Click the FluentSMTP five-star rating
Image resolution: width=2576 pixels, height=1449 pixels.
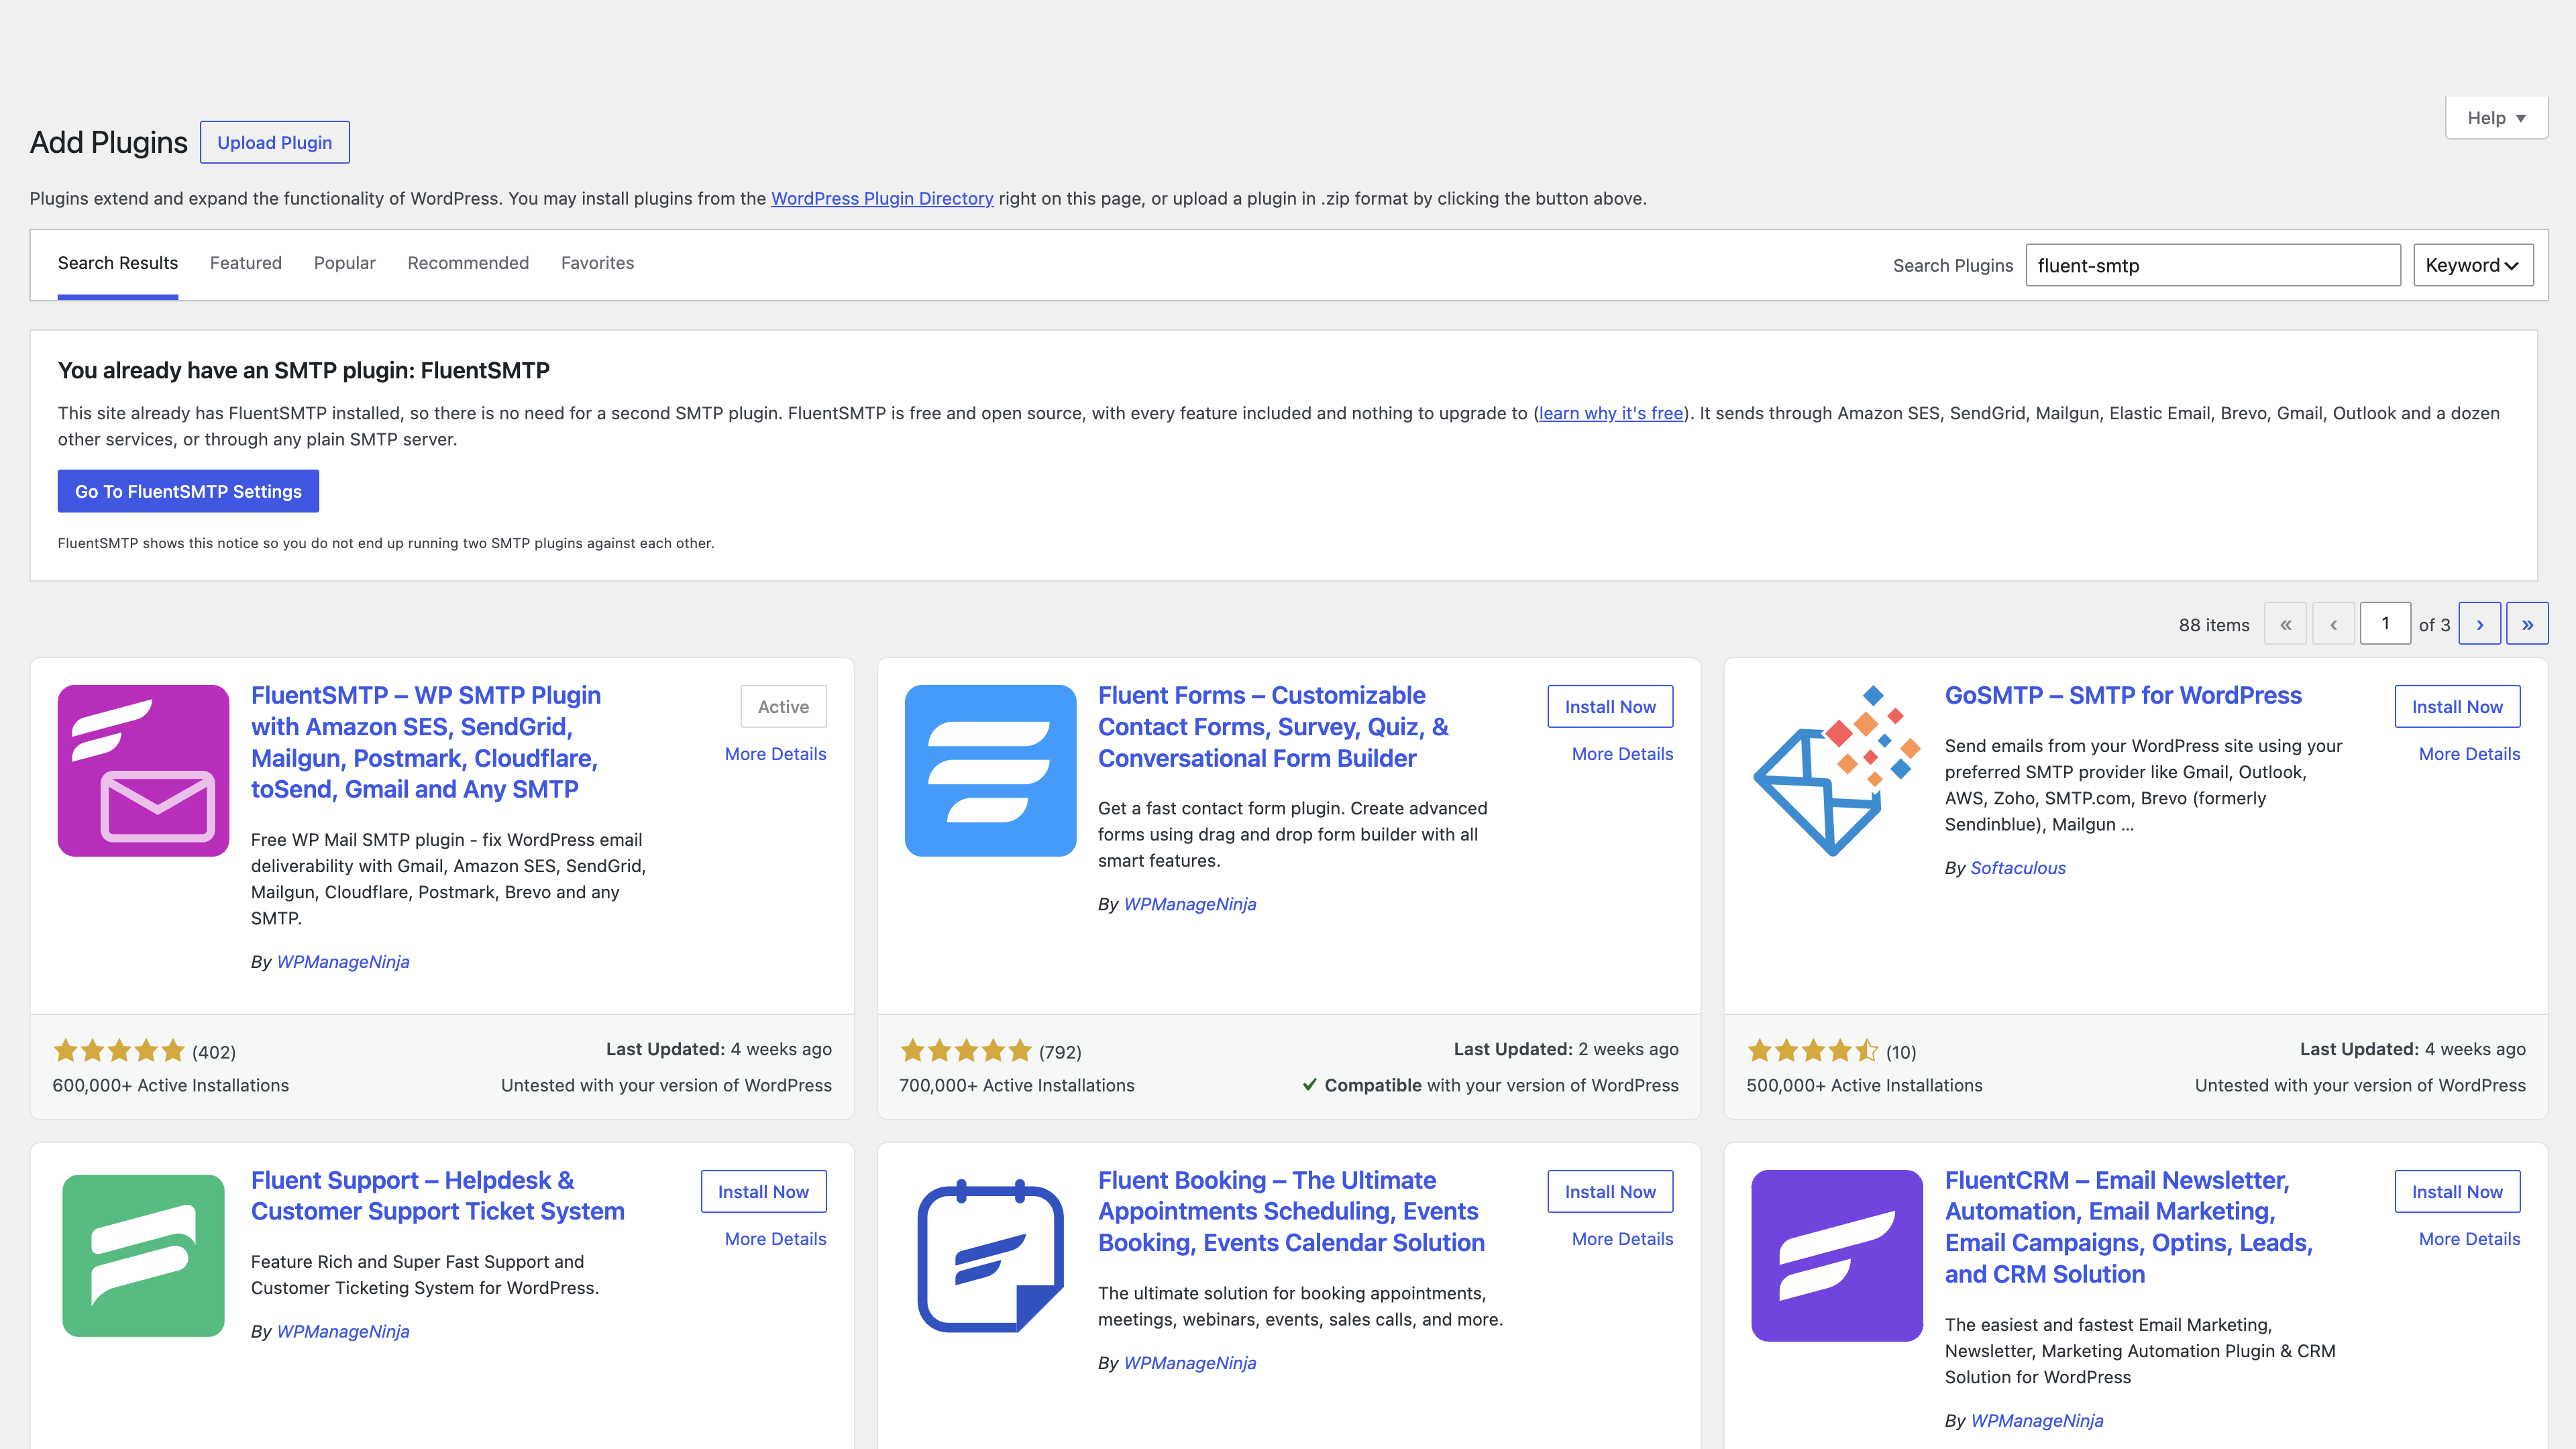[x=119, y=1051]
